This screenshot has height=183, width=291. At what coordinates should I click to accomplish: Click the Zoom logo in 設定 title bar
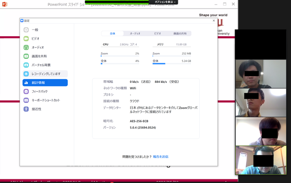tap(22, 20)
